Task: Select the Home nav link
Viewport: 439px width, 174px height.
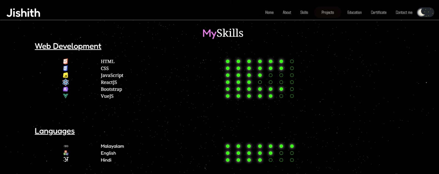Action: [x=269, y=12]
